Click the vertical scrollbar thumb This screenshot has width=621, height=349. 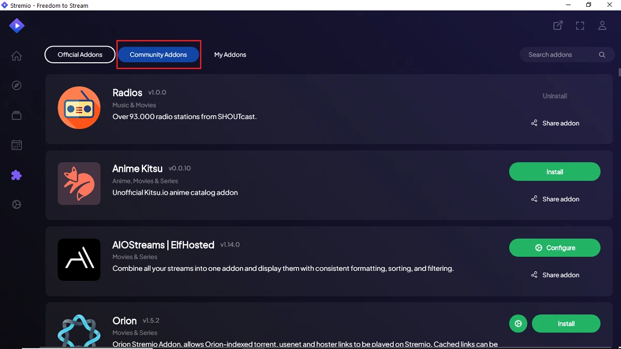click(x=619, y=71)
